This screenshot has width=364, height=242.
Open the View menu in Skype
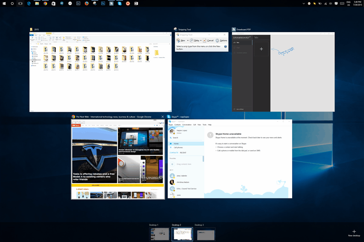(199, 124)
